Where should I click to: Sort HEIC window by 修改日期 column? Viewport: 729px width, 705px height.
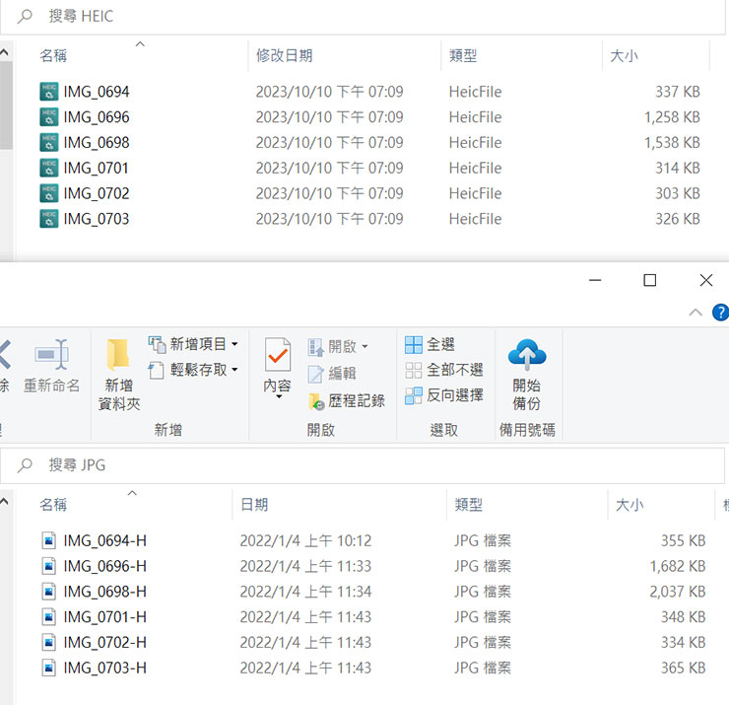284,56
